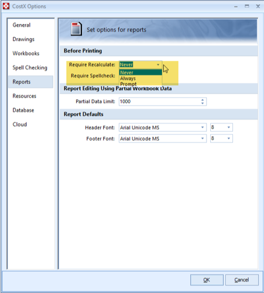264x293 pixels.
Task: Close the CostX Options dialog
Action: coord(258,6)
